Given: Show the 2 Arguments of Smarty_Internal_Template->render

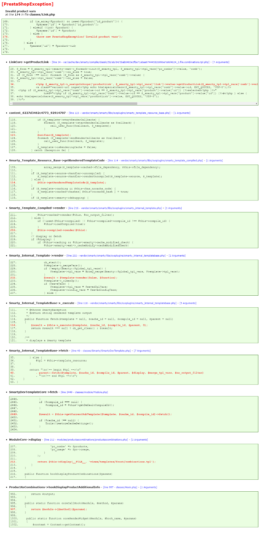Looking at the screenshot, I should click(177, 256).
